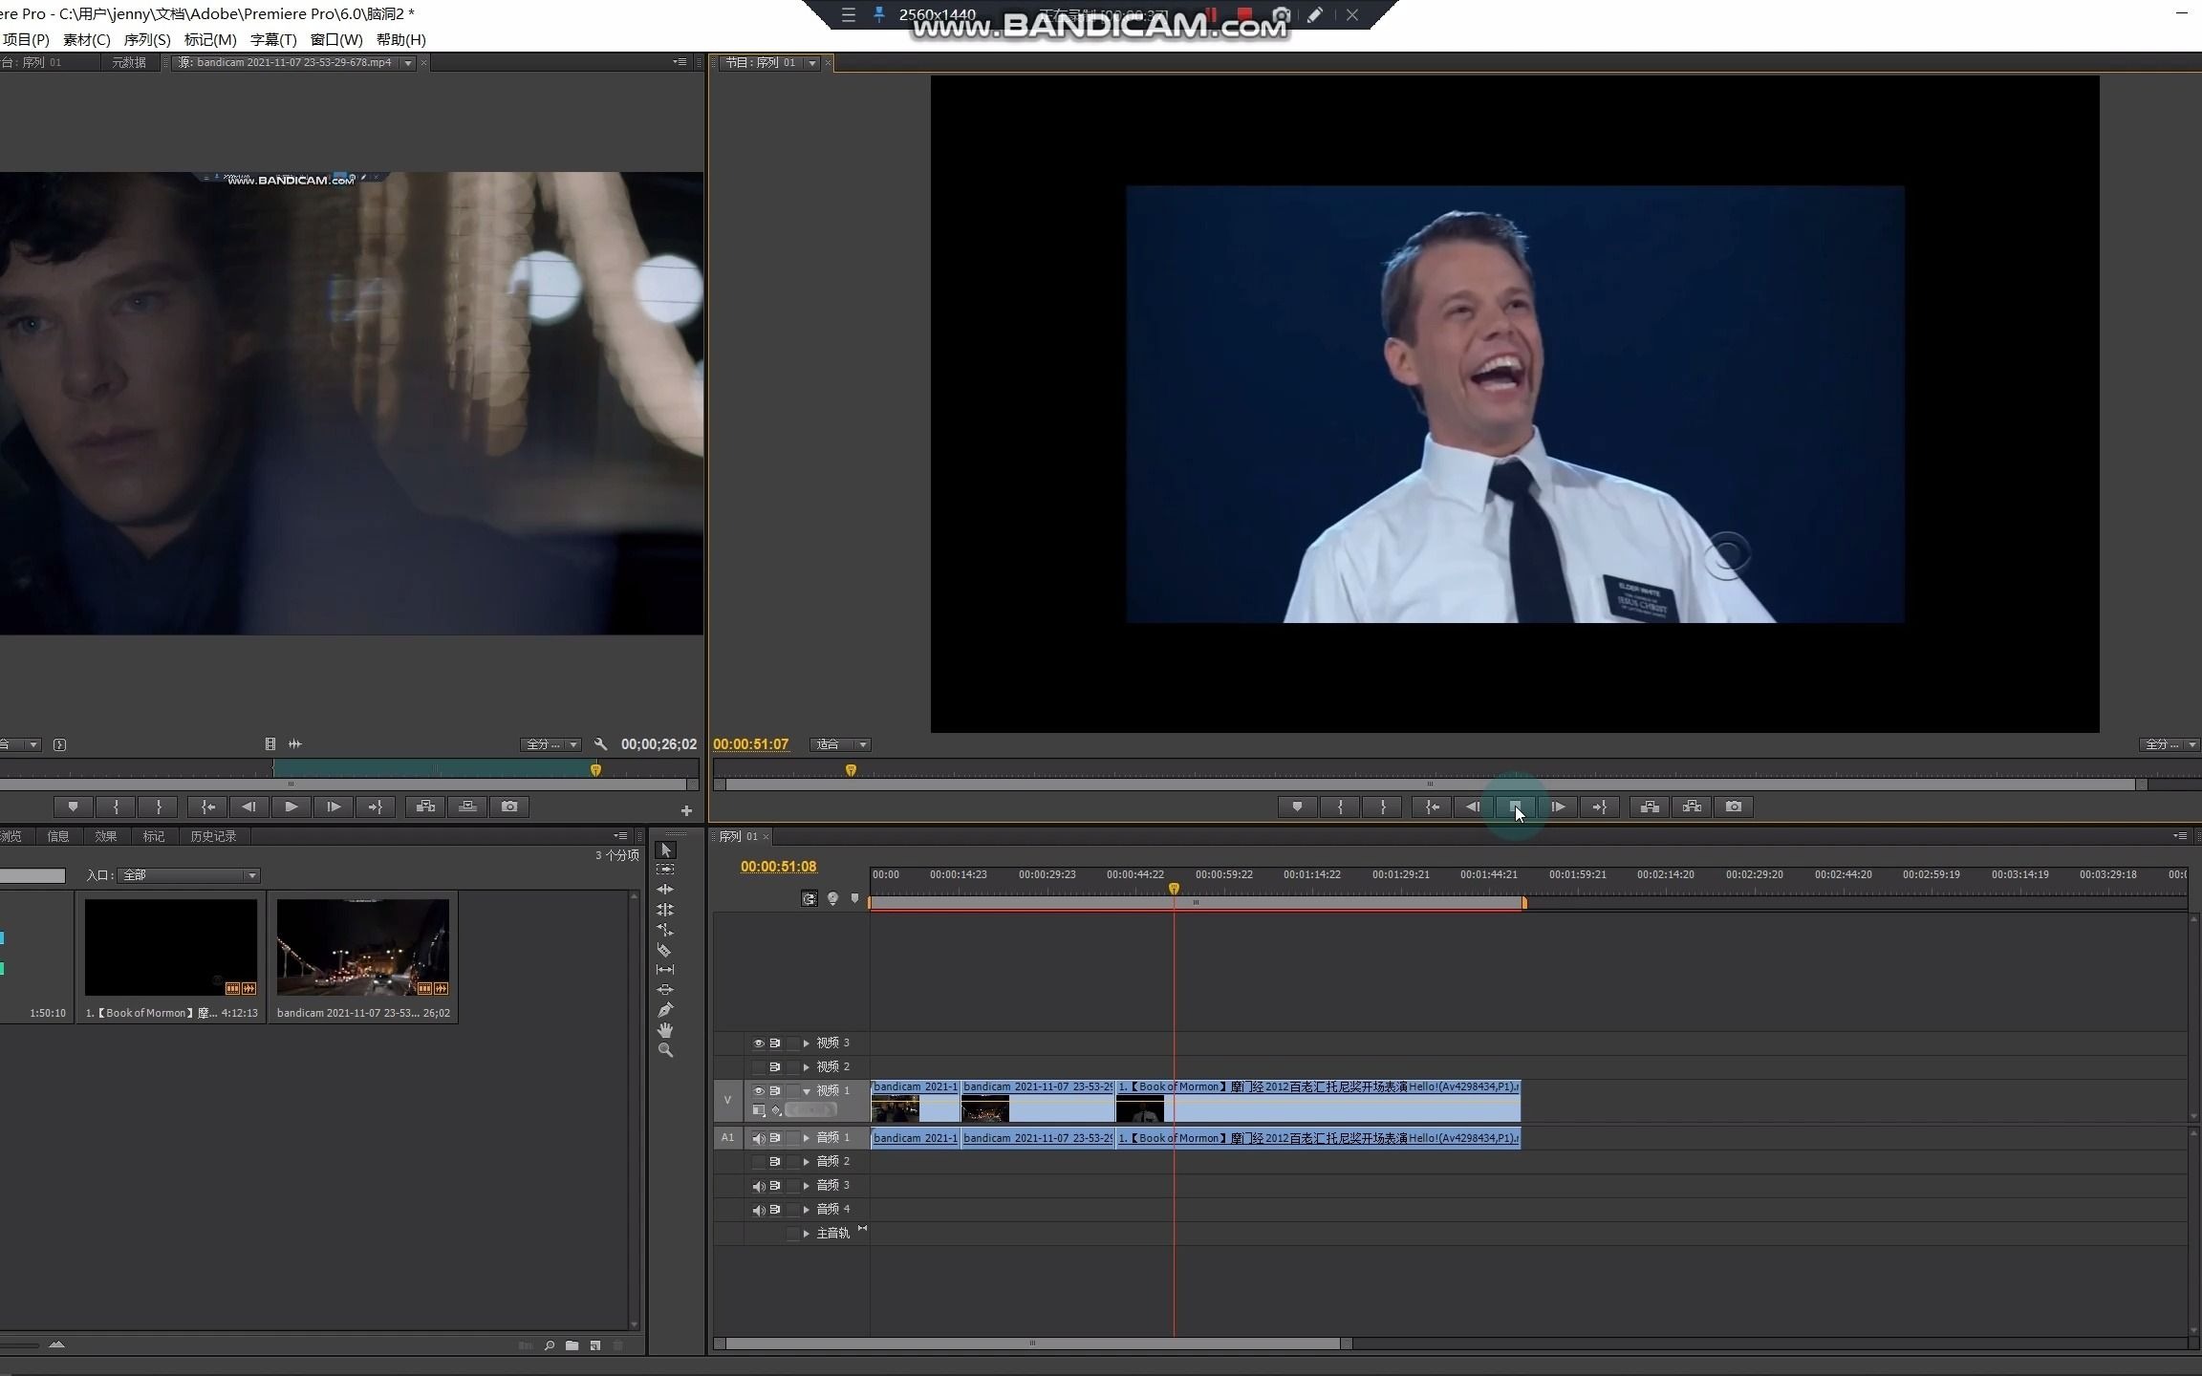
Task: Click Show Keyframes icon on Video 1
Action: click(x=777, y=1110)
